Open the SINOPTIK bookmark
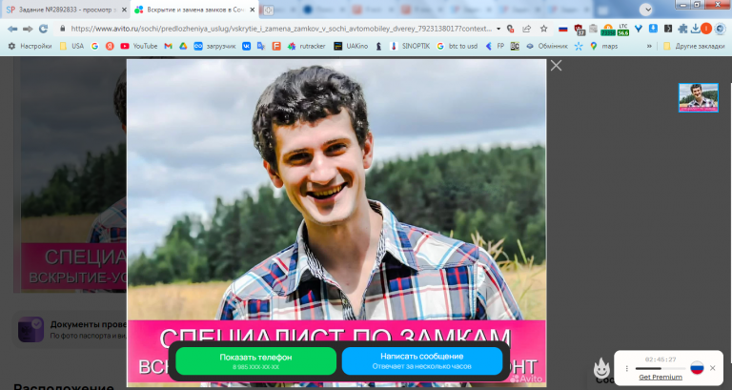Viewport: 732px width, 390px height. coord(410,46)
